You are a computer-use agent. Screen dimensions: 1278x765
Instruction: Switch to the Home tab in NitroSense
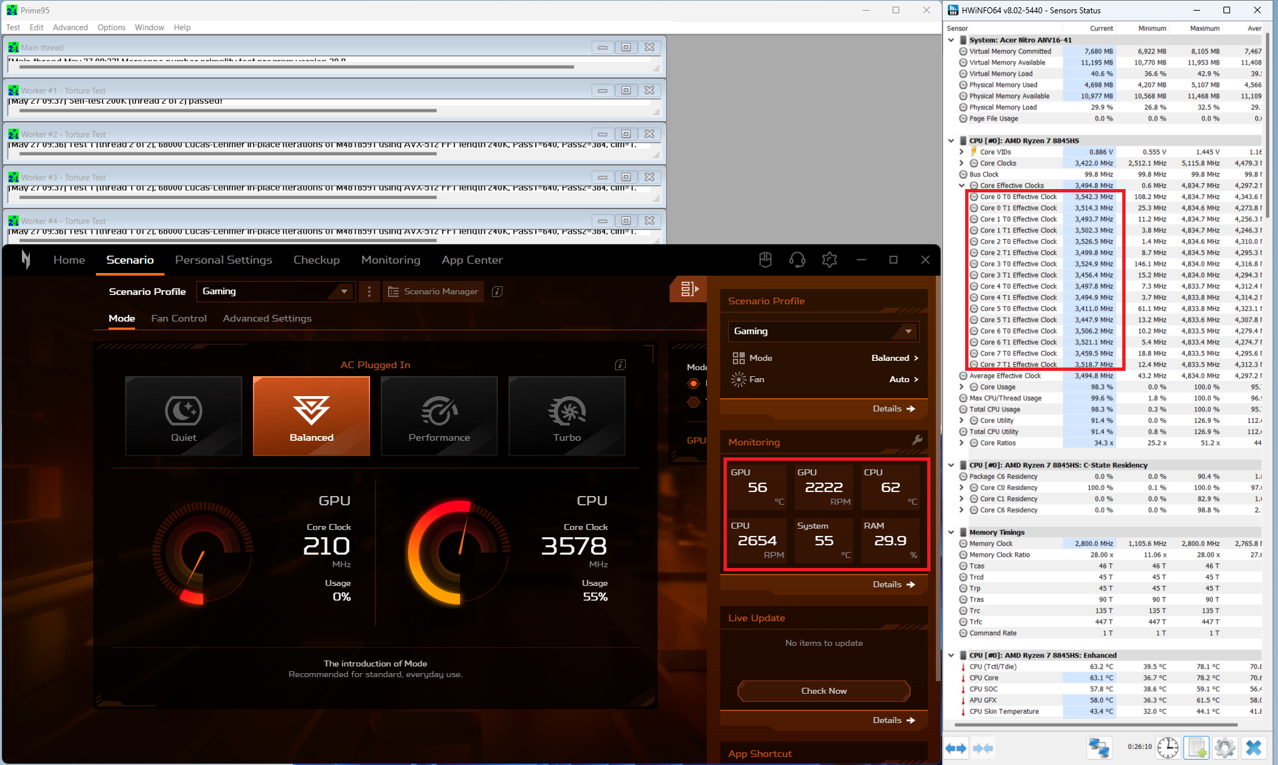(69, 260)
